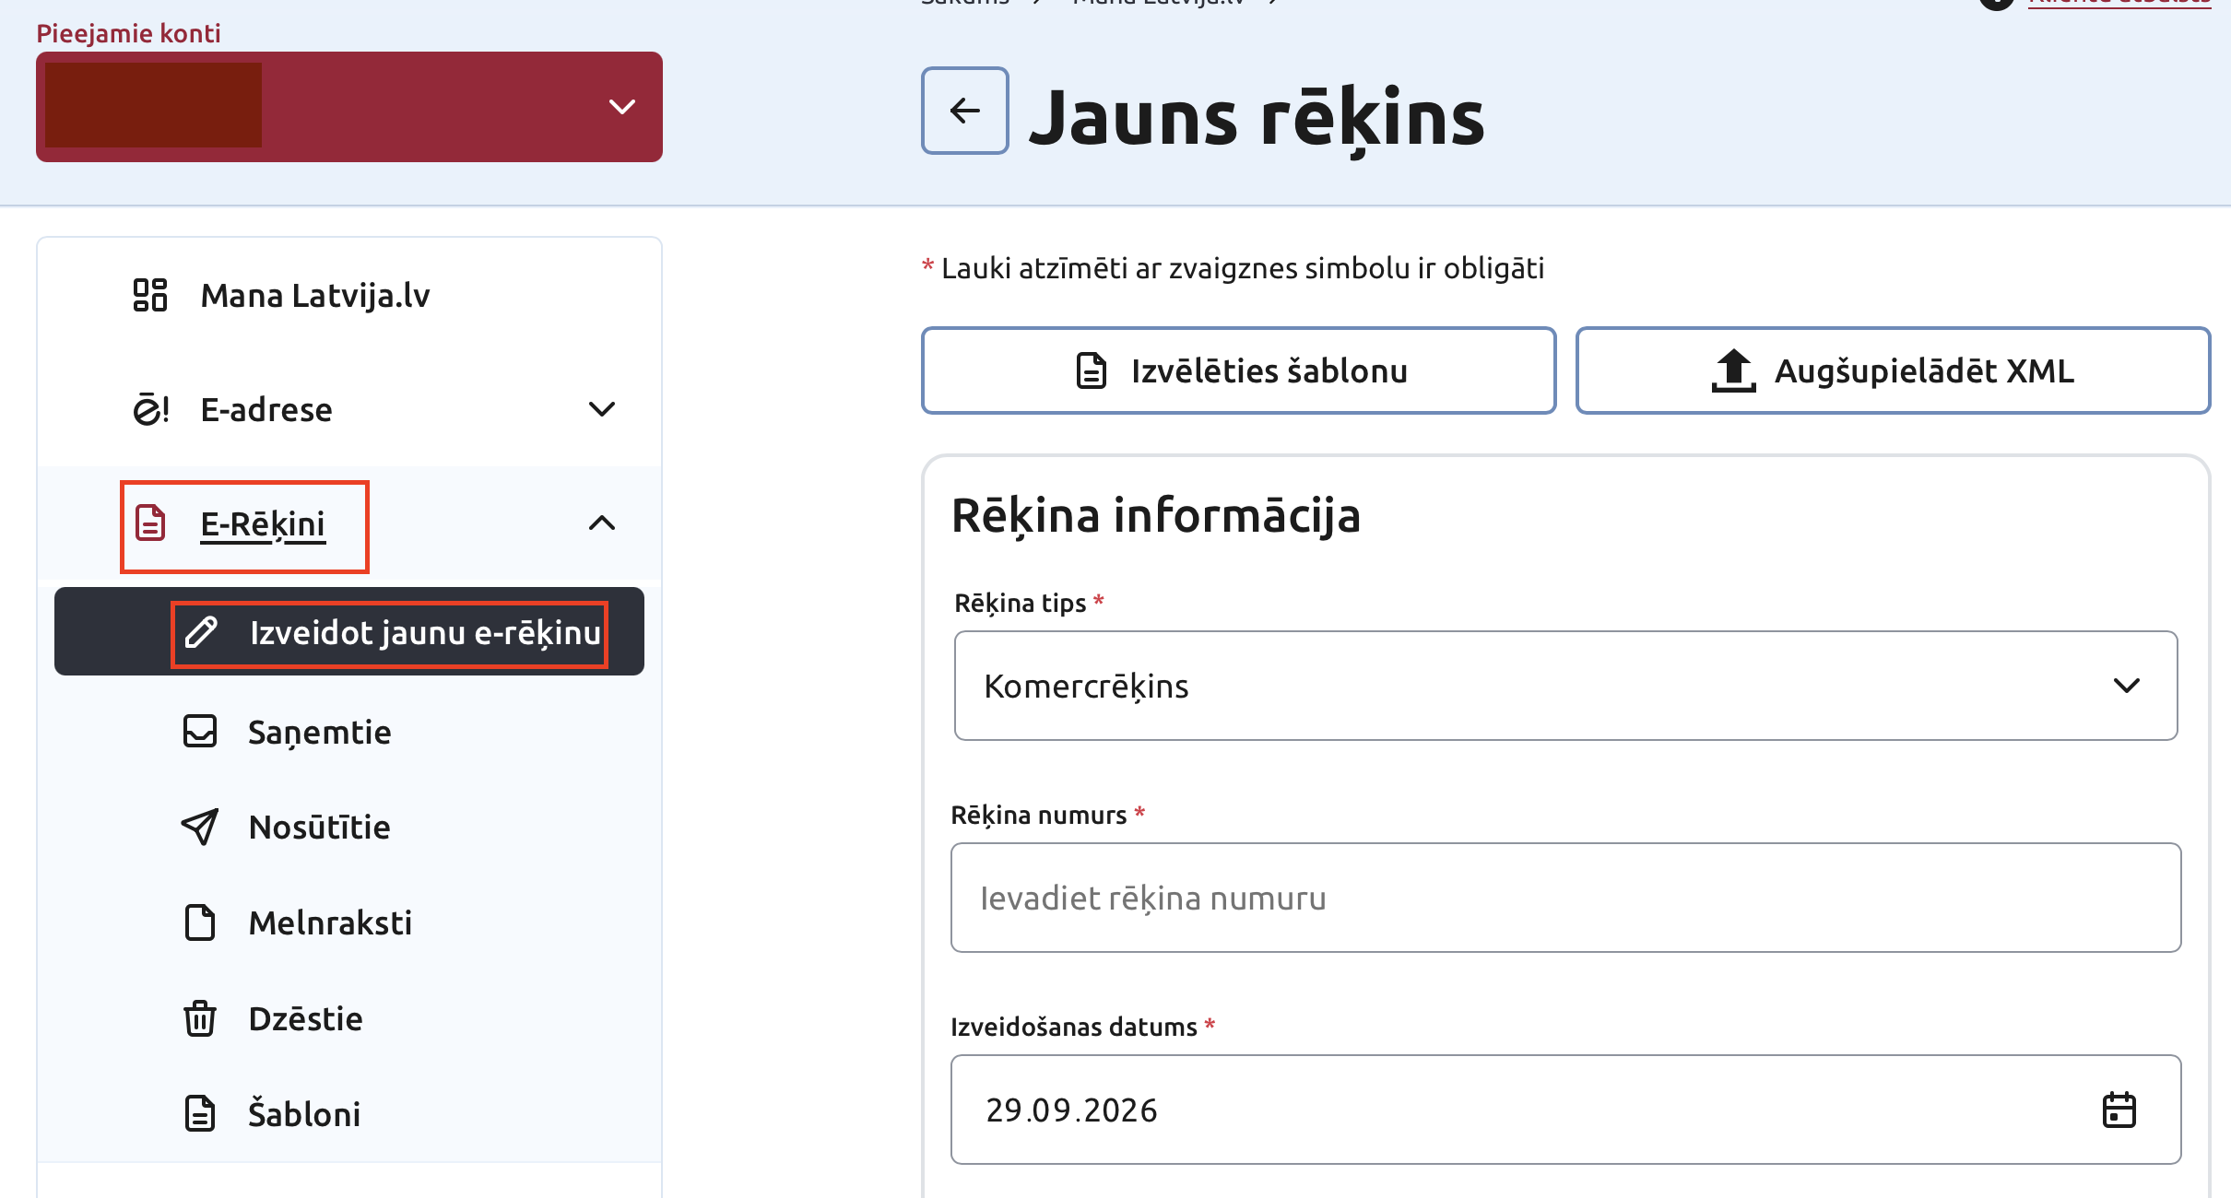
Task: Click the Dzēstie trash icon
Action: click(200, 1018)
